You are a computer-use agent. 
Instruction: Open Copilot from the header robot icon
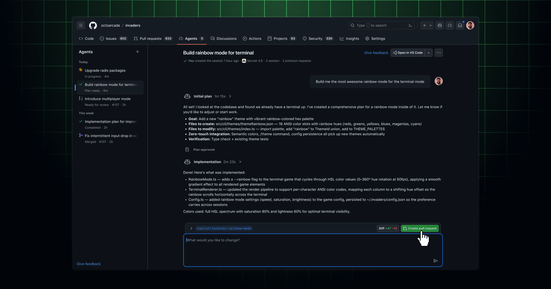[x=439, y=25]
